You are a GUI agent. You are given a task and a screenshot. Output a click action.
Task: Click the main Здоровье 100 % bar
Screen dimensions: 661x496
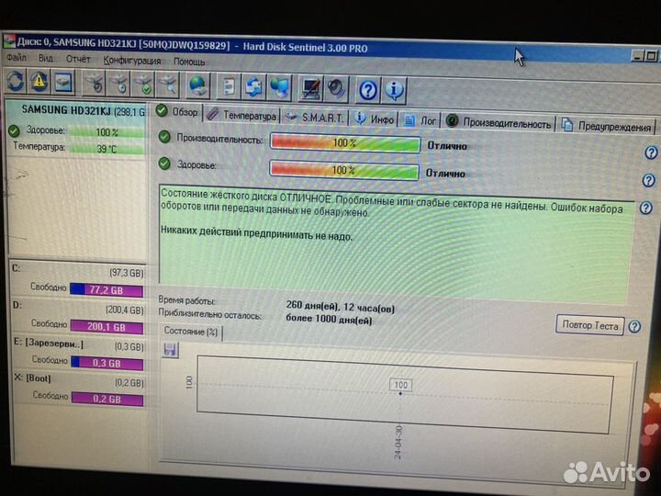click(343, 171)
